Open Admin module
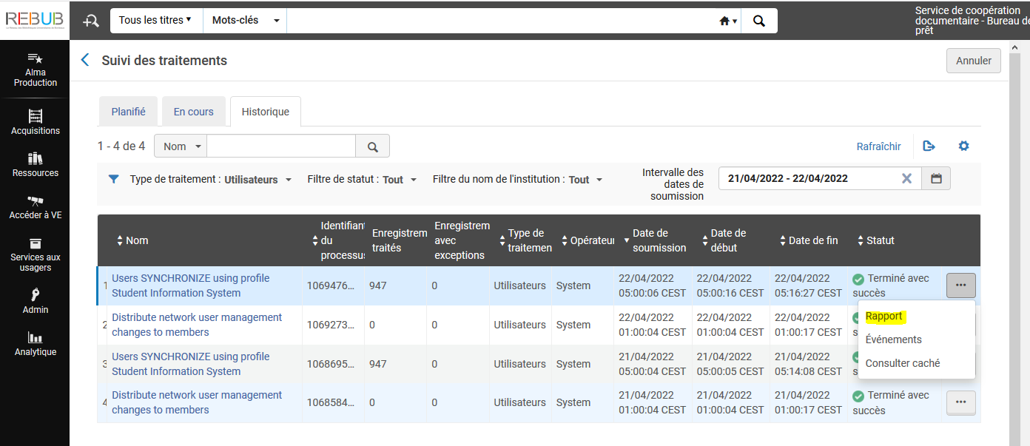 [x=35, y=302]
